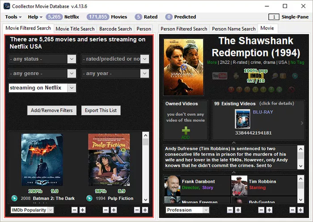
Task: Rate with the rightmost bright green grinning face
Action: [279, 90]
